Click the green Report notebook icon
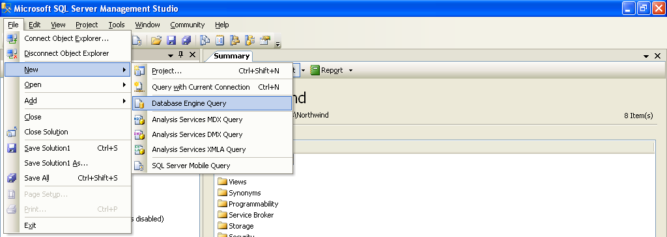The image size is (667, 237). pyautogui.click(x=315, y=70)
